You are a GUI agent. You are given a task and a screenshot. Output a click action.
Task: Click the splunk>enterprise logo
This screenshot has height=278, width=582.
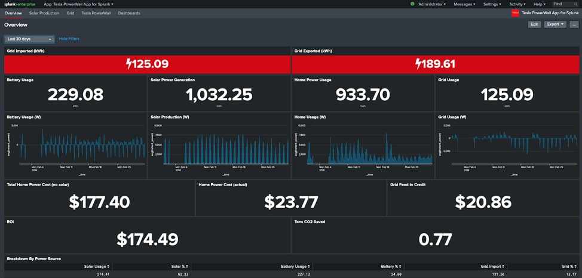(x=20, y=4)
